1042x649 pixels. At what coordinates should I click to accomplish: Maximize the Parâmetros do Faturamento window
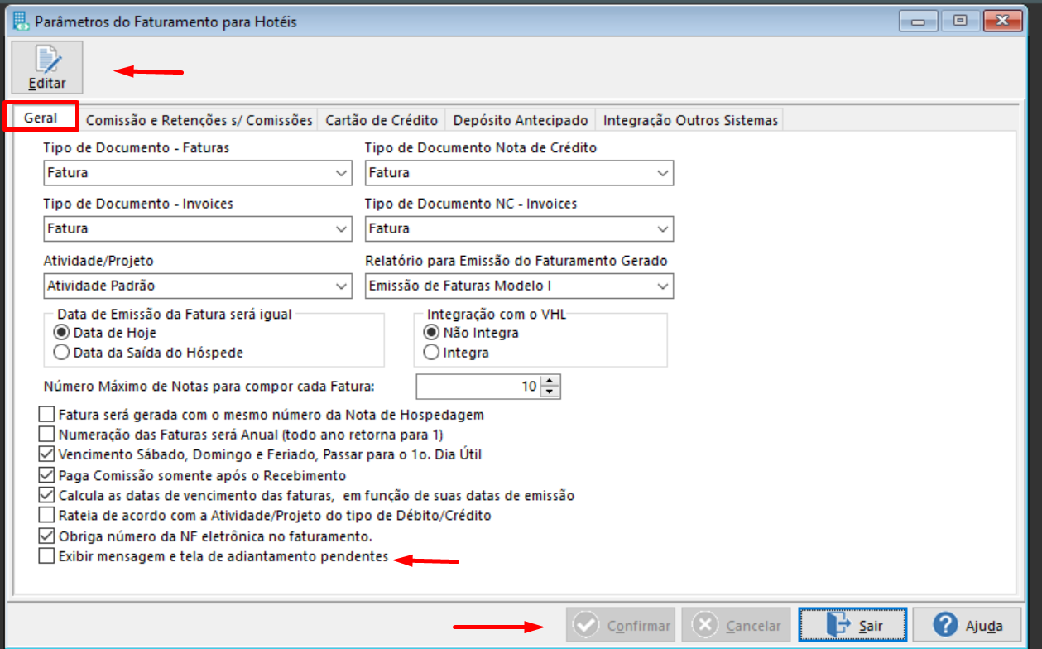coord(960,21)
